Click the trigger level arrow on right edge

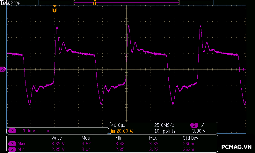(244, 69)
